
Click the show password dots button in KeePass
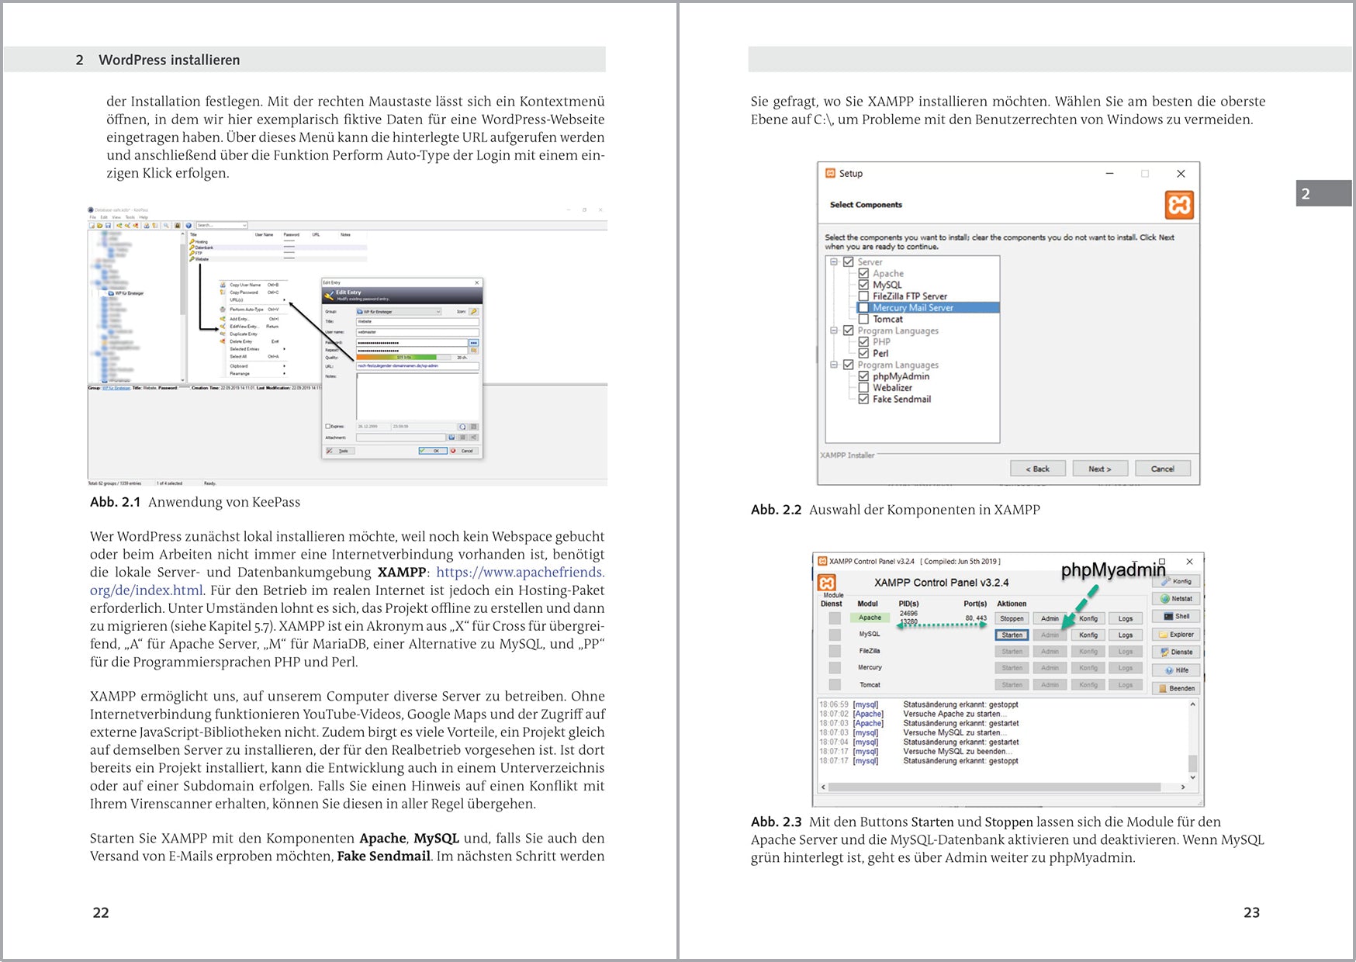click(x=473, y=342)
